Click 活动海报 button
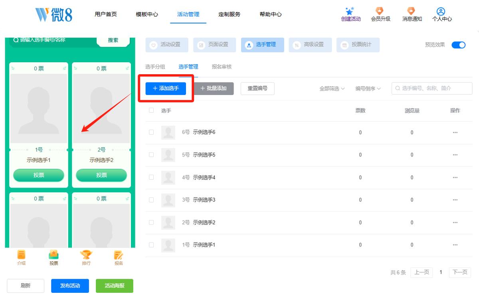This screenshot has height=302, width=479. (x=115, y=286)
